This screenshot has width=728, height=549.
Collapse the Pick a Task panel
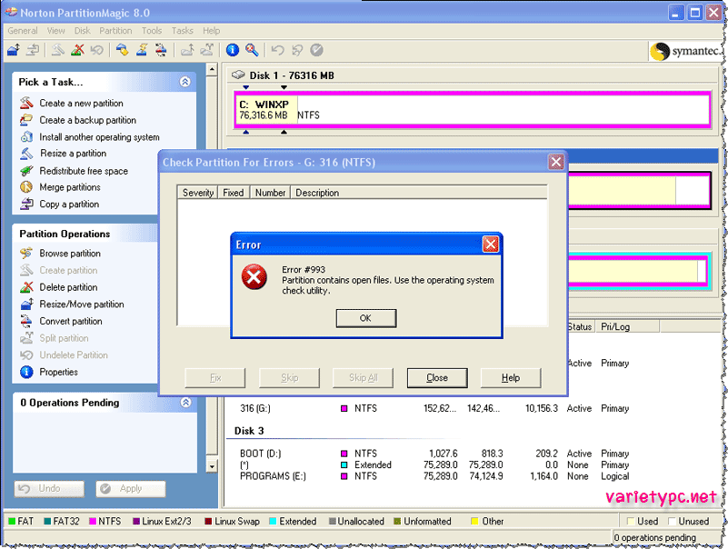point(184,82)
